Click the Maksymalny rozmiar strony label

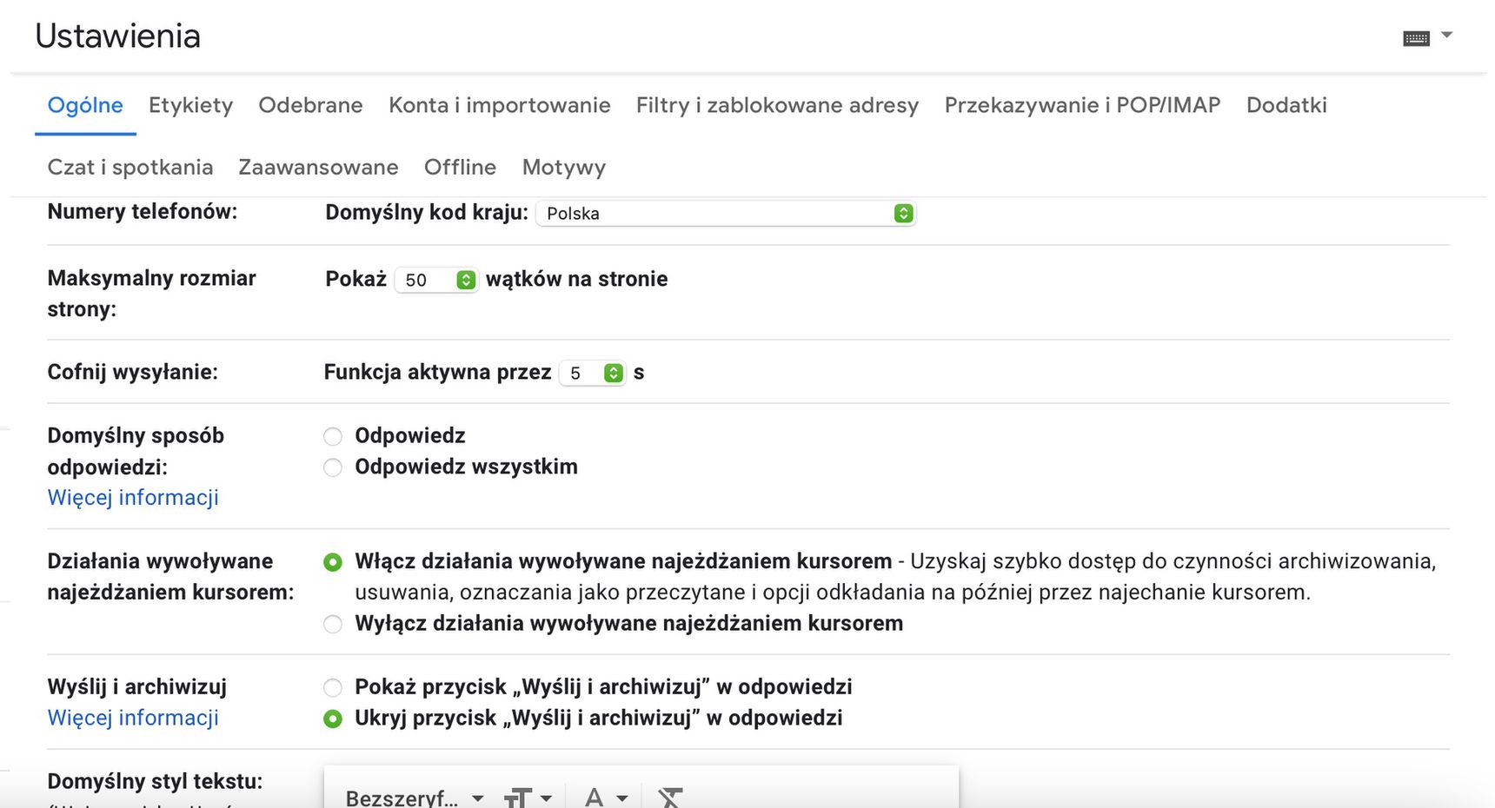152,294
